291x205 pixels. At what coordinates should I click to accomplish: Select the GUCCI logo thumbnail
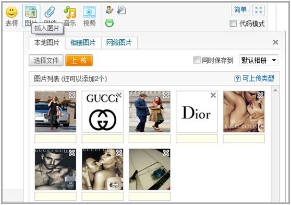click(102, 111)
